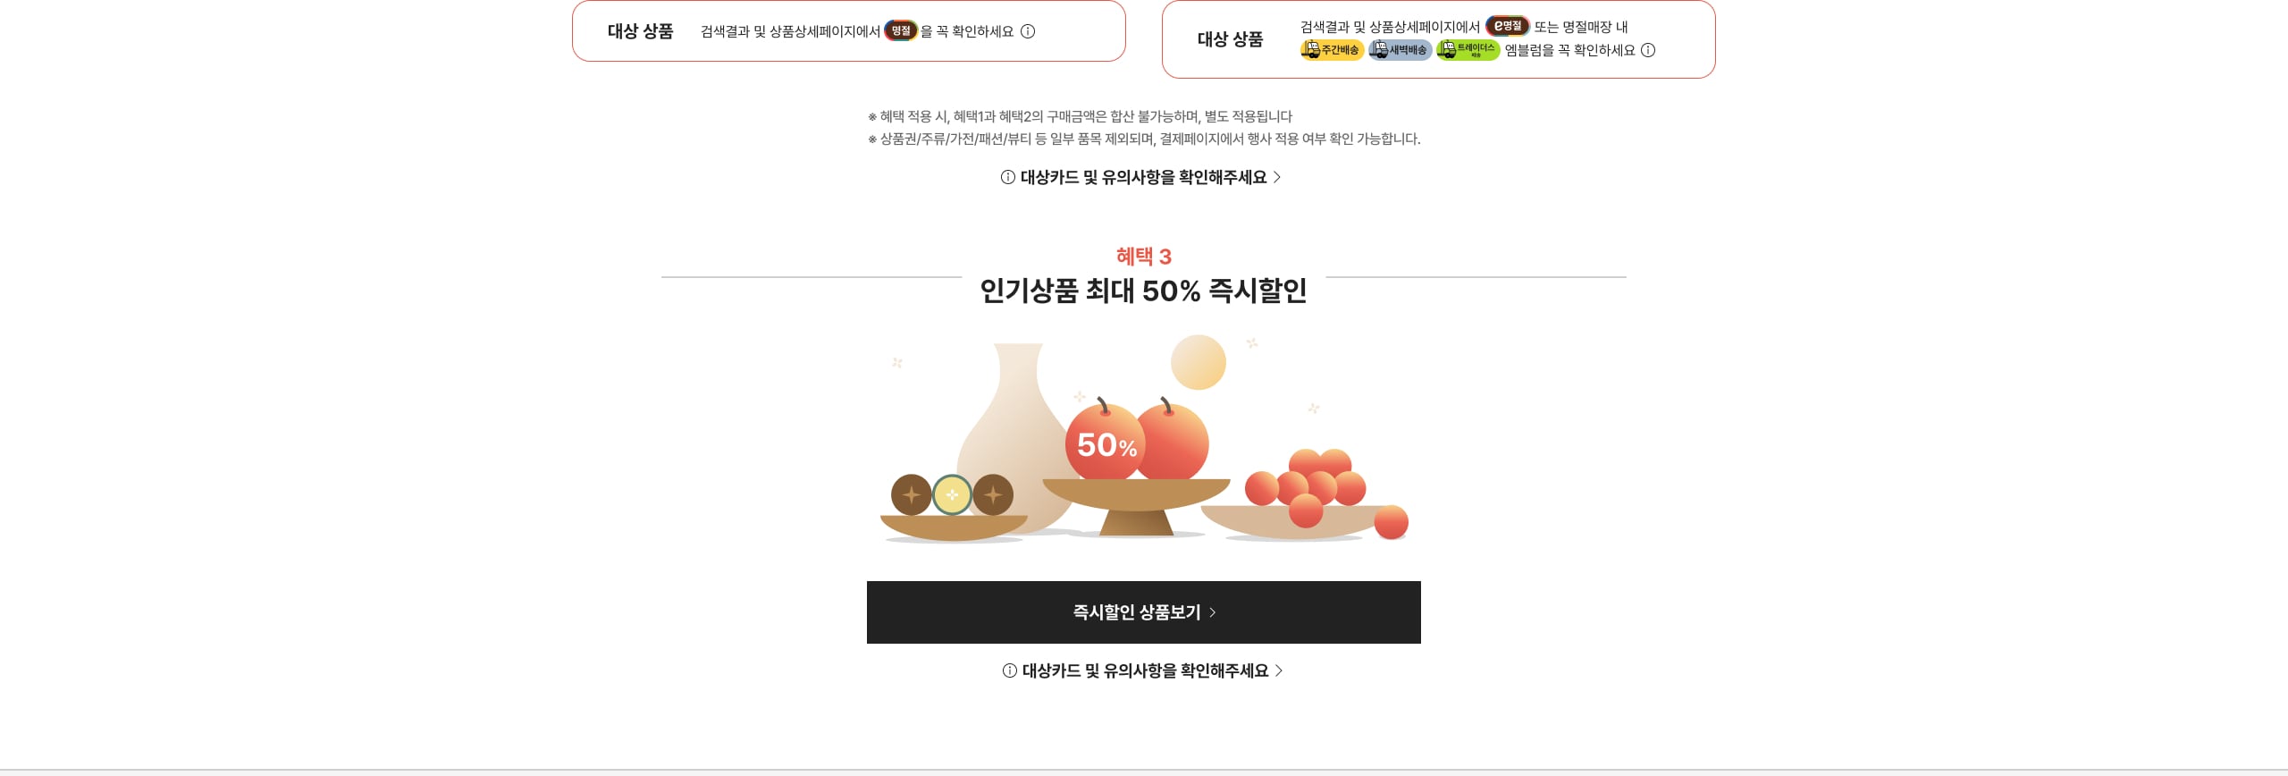This screenshot has height=776, width=2288.
Task: Open the 즉시할인 상품보기 button
Action: click(x=1144, y=612)
